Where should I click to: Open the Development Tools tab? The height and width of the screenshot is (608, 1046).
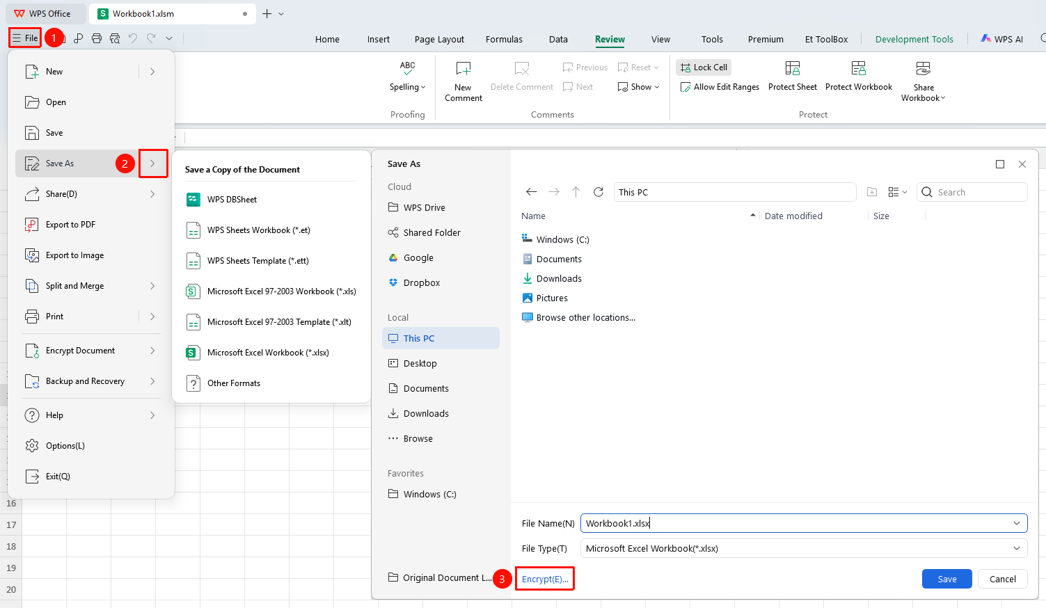click(914, 39)
